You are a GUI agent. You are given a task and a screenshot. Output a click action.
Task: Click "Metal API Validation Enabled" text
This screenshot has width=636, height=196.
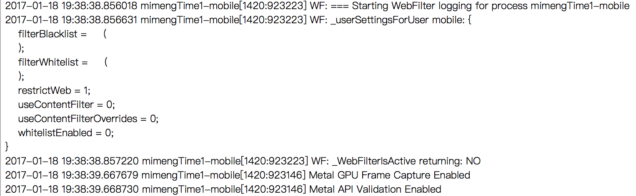[x=375, y=189]
